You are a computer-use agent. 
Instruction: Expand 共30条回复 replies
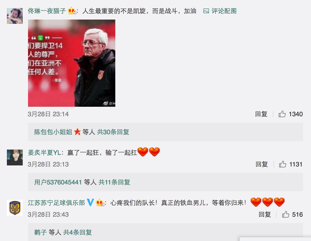[x=113, y=132]
